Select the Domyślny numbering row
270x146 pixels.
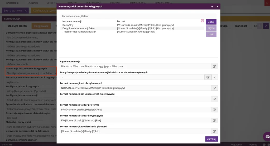click(x=132, y=25)
